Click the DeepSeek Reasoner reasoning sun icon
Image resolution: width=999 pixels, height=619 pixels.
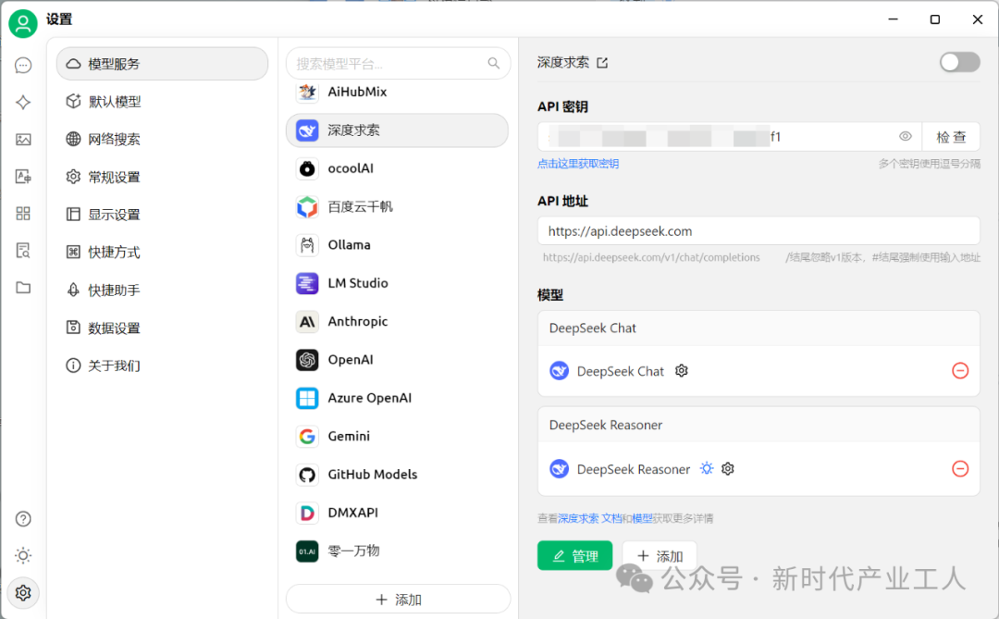click(706, 468)
